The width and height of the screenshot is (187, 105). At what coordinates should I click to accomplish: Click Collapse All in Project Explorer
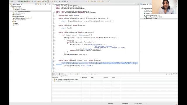click(x=36, y=4)
